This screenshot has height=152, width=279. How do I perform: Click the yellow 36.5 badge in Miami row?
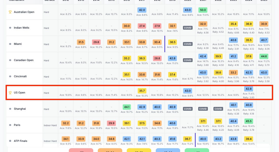173,42
